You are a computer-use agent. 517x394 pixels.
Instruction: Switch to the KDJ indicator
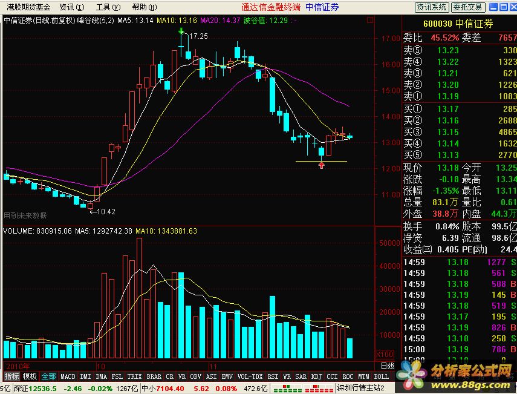click(x=316, y=376)
